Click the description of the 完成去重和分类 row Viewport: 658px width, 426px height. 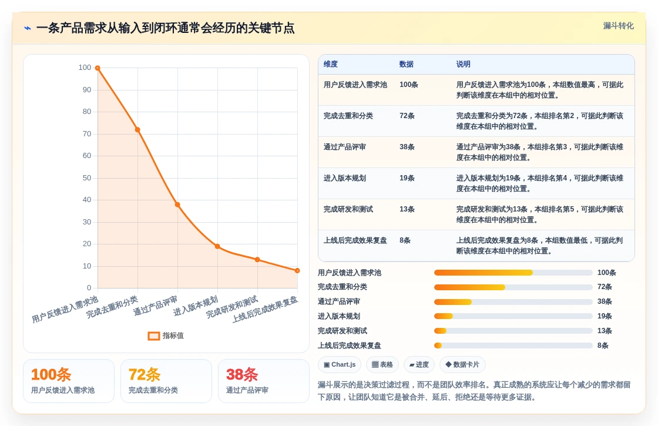tap(540, 121)
